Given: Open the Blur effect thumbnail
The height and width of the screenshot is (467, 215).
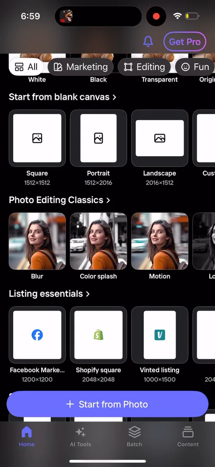Looking at the screenshot, I should click(37, 241).
